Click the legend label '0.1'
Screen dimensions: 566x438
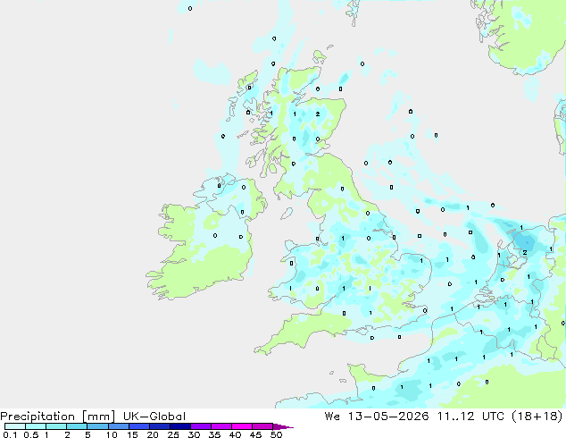[x=10, y=434]
